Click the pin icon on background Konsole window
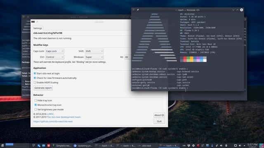 (x=28, y=17)
